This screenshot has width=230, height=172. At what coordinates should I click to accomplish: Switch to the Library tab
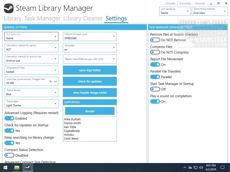point(13,18)
